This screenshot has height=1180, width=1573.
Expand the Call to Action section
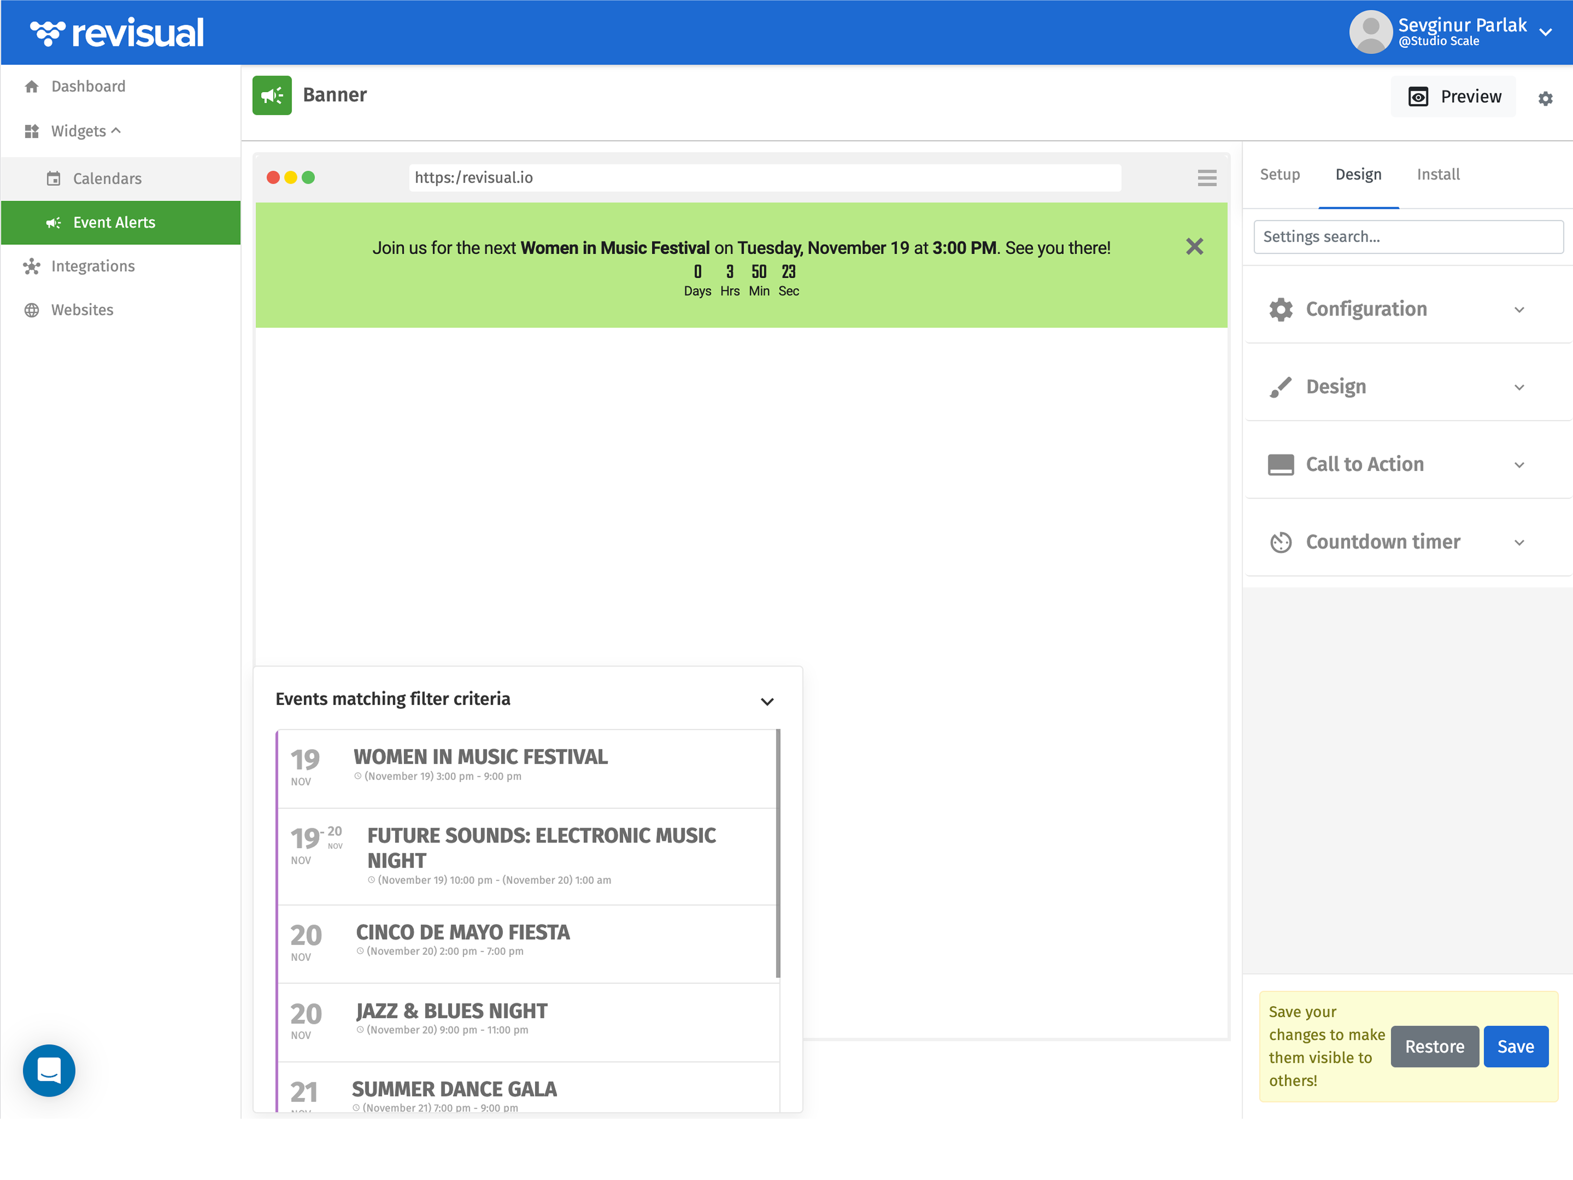point(1408,465)
